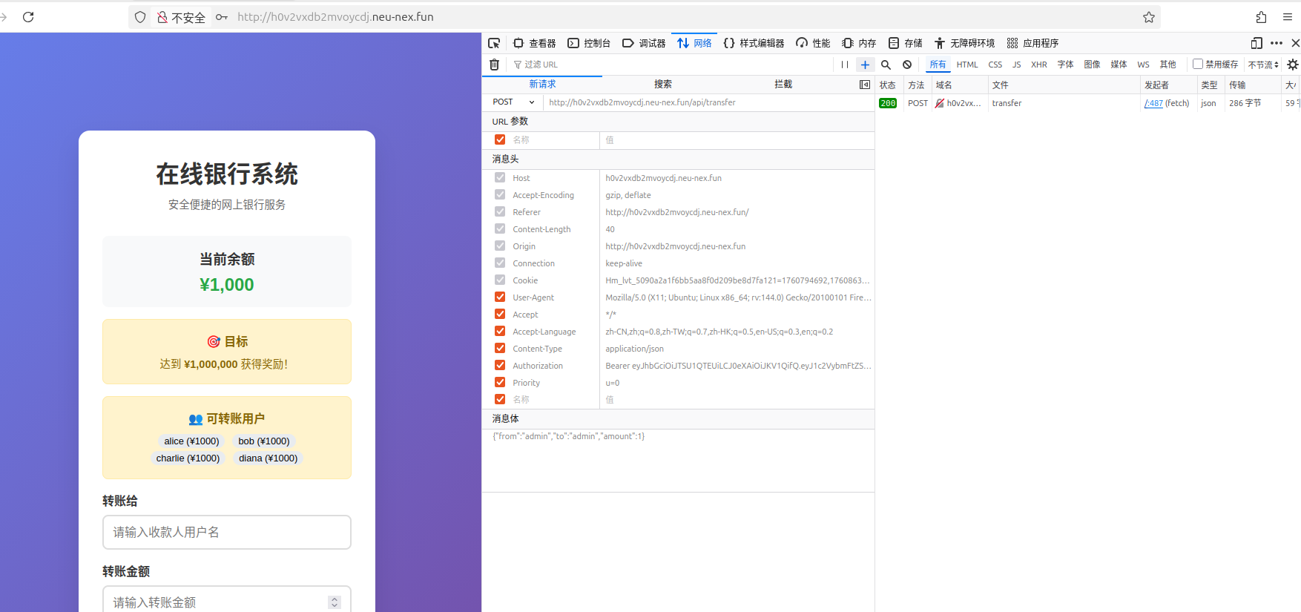The width and height of the screenshot is (1301, 612).
Task: Enable the disable cache checkbox
Action: click(x=1197, y=64)
